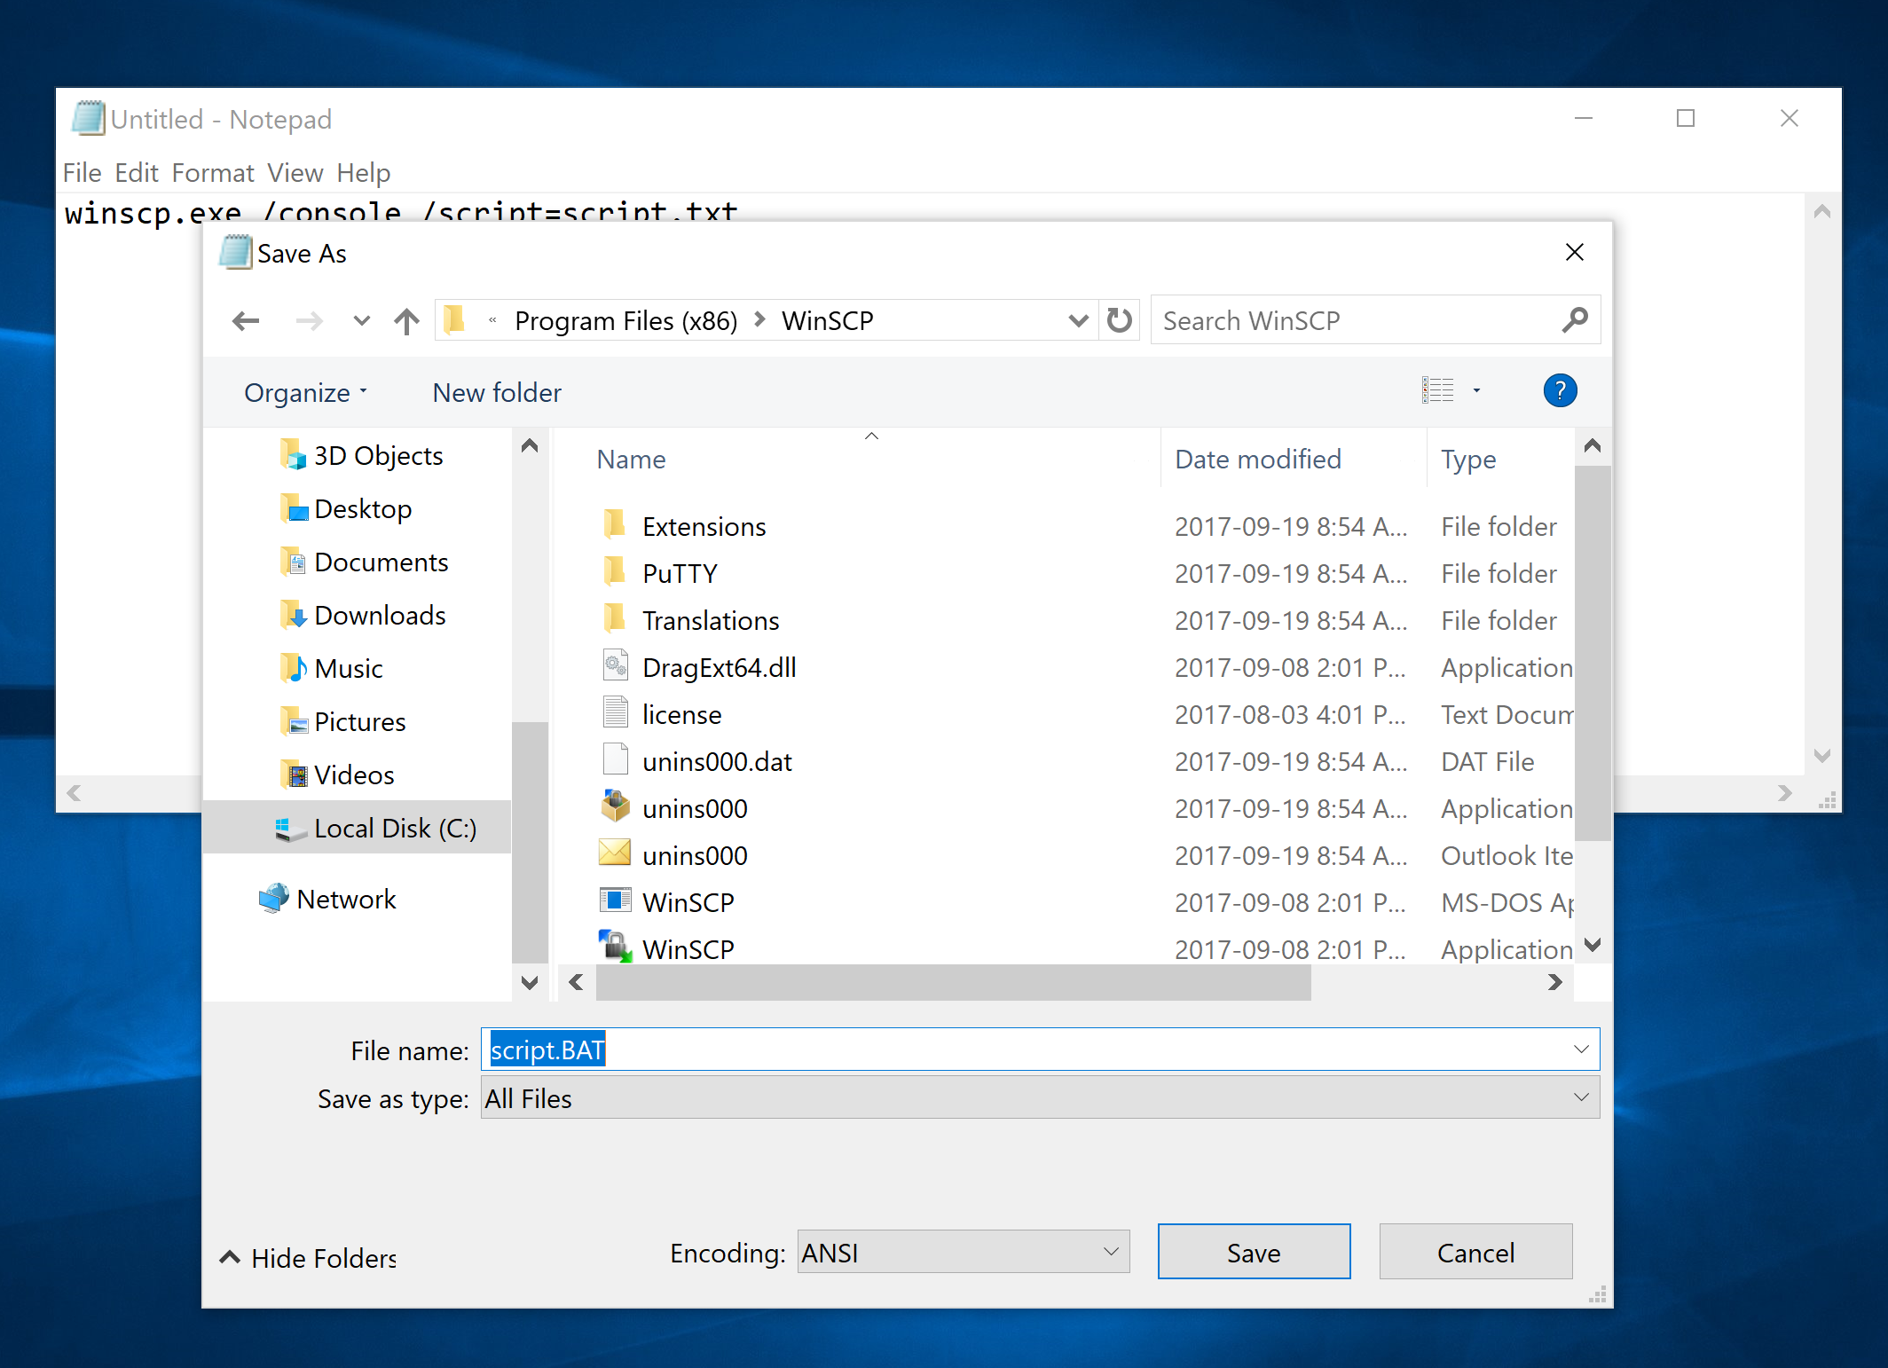Viewport: 1888px width, 1368px height.
Task: Click the File name input field
Action: pos(1040,1050)
